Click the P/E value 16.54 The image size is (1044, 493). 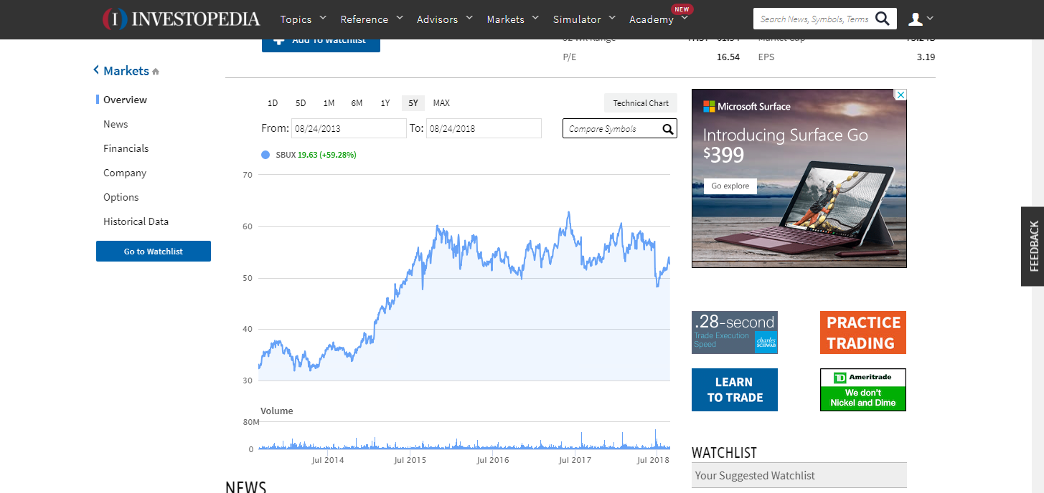coord(728,57)
